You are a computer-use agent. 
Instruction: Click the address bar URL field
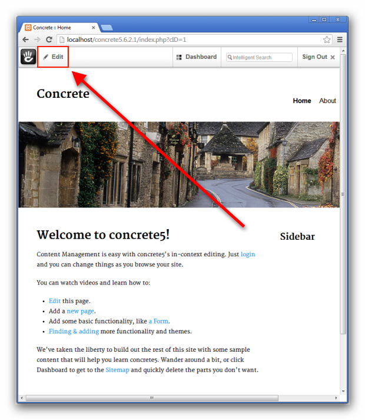point(188,39)
